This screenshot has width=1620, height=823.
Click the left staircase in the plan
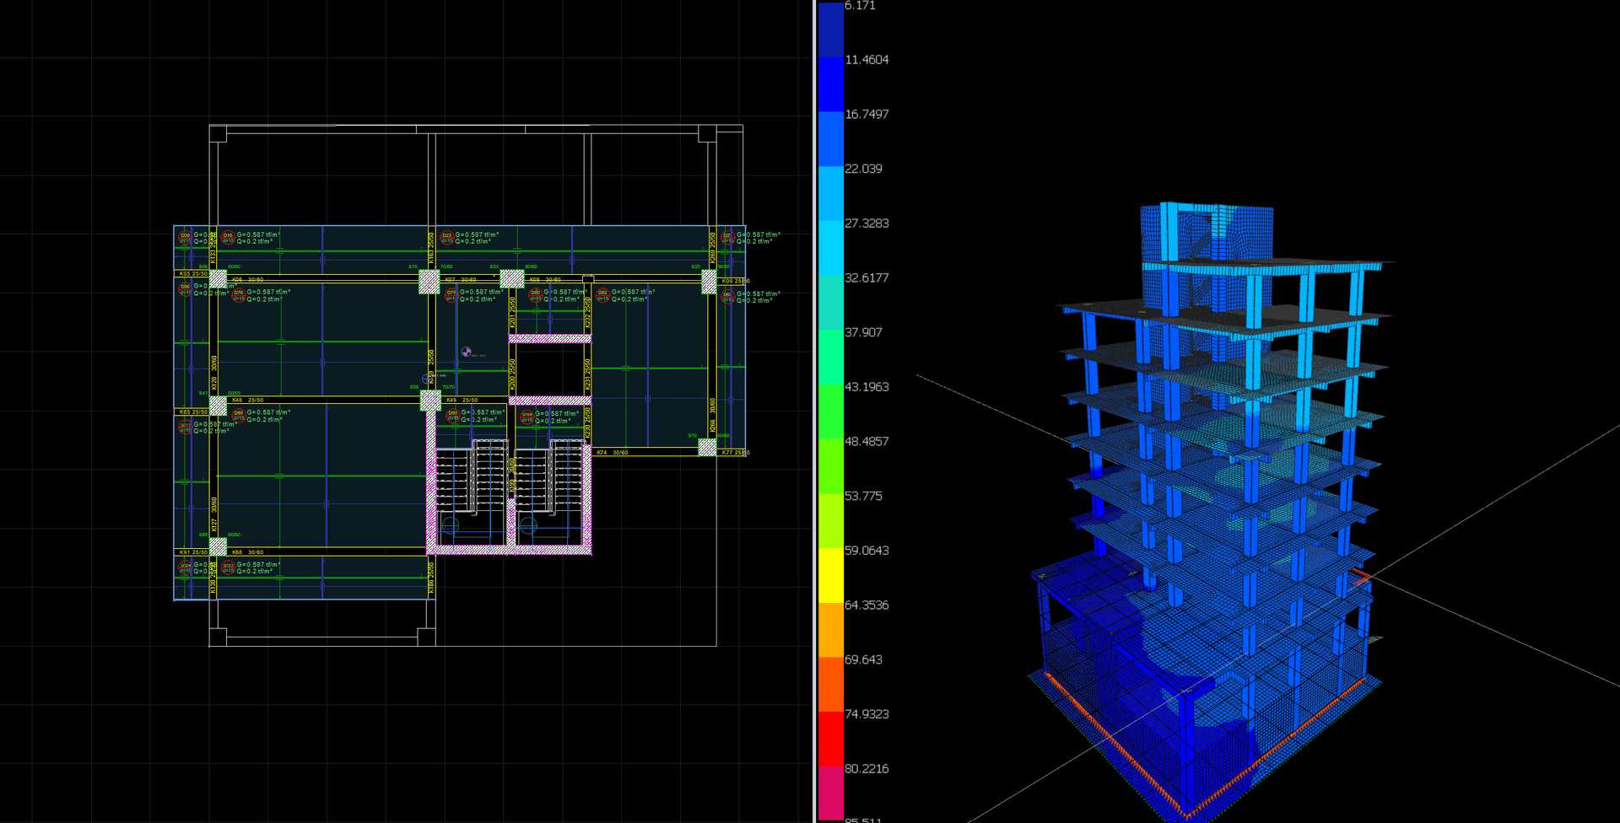coord(469,493)
